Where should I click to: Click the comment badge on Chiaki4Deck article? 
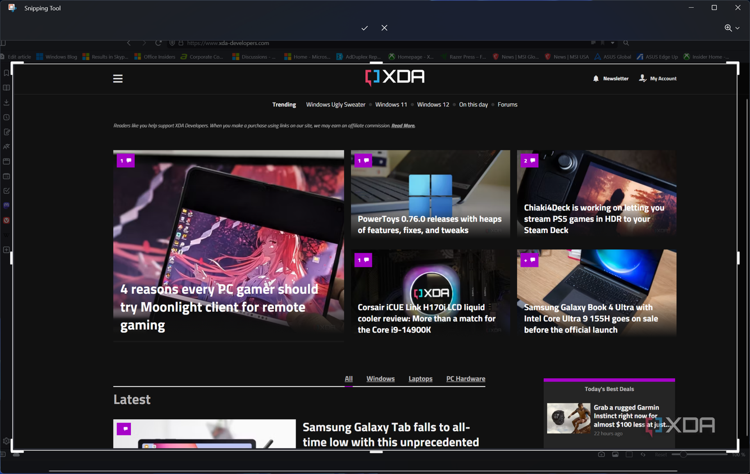click(529, 161)
